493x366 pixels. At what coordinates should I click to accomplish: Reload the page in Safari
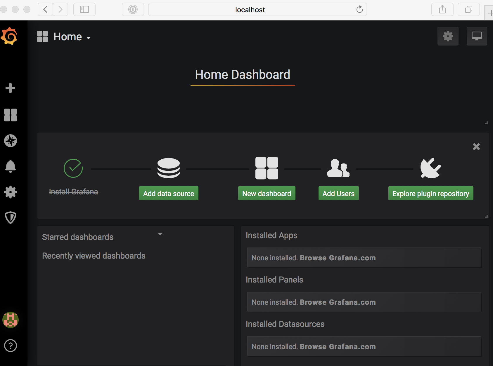359,9
